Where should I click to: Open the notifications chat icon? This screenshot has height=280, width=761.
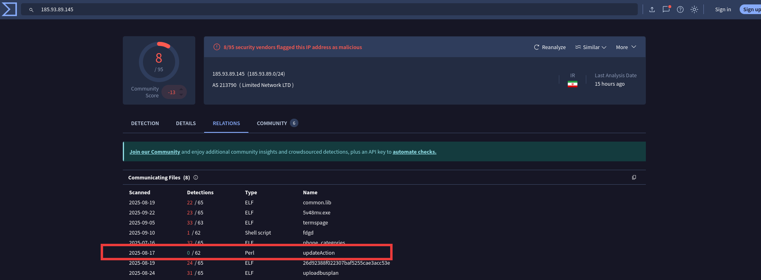point(666,9)
